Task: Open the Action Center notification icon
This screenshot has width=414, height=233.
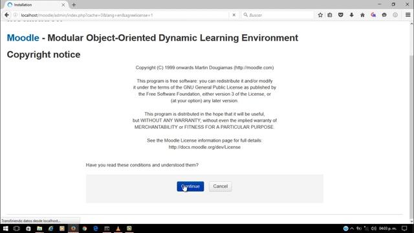Action: tap(404, 228)
